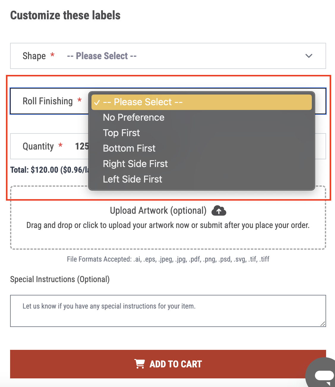Open the Shape Please Select dropdown
This screenshot has width=335, height=387.
[x=168, y=56]
